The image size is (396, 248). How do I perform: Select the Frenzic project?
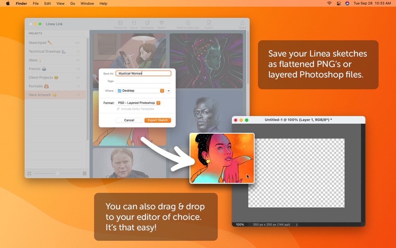55,69
